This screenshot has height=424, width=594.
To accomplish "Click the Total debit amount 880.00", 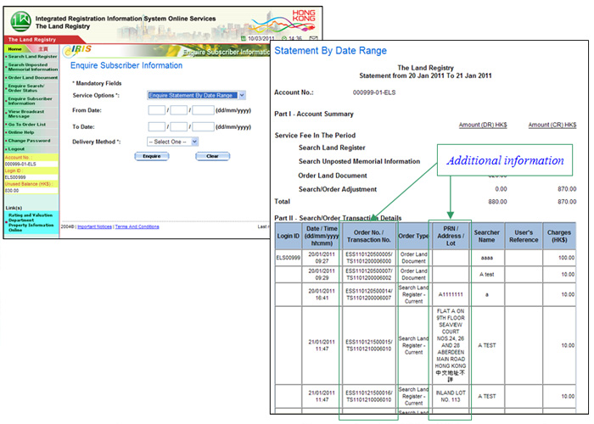I will coord(497,202).
